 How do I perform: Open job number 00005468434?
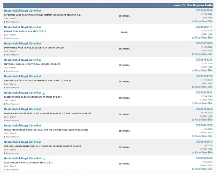(204, 158)
